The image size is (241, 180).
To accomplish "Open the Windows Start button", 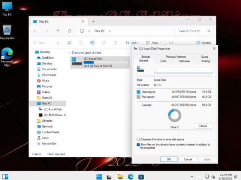I will click(x=99, y=177).
